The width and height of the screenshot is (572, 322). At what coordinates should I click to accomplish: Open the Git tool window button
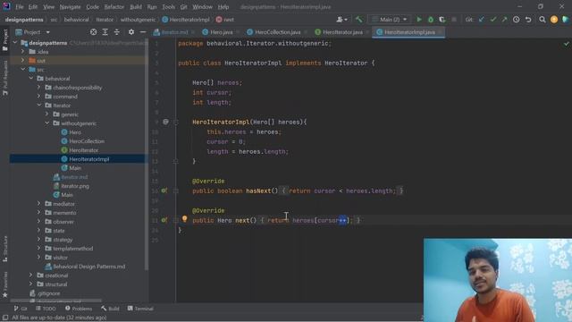(x=21, y=309)
